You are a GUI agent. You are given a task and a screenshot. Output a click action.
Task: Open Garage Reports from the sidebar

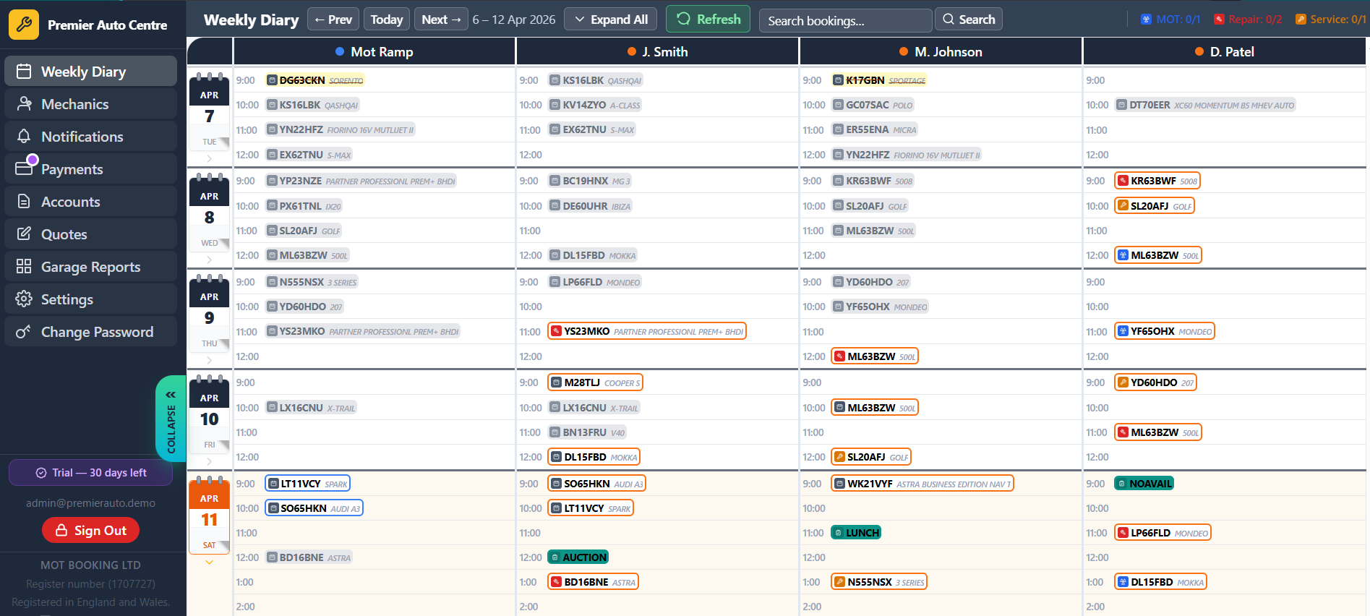90,267
